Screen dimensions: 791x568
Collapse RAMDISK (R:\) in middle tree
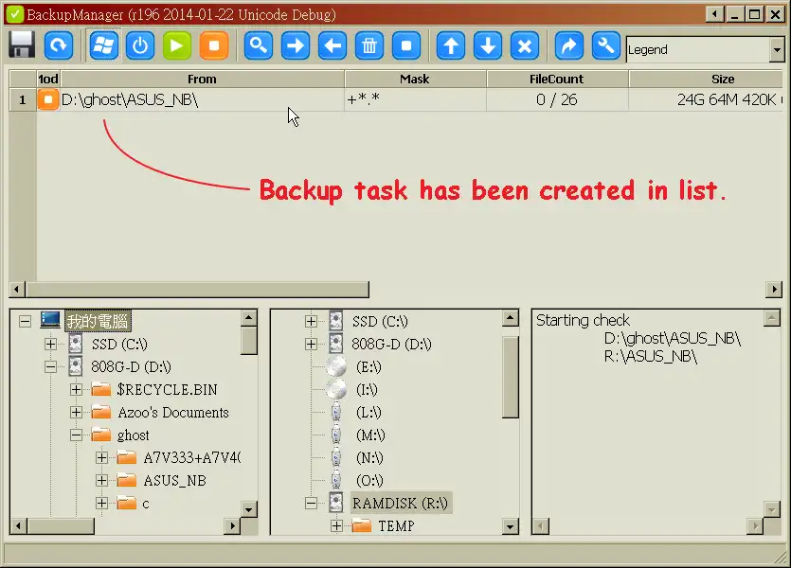click(312, 503)
